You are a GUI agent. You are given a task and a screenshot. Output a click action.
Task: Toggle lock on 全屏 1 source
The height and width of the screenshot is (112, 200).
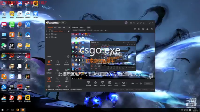pyautogui.click(x=49, y=37)
